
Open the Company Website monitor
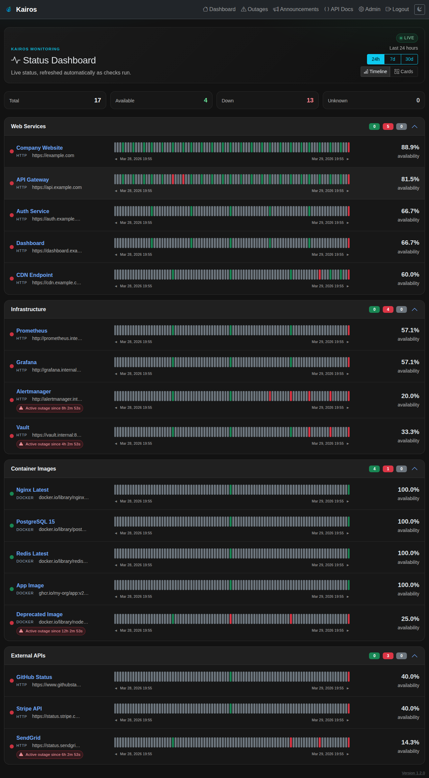pos(40,148)
